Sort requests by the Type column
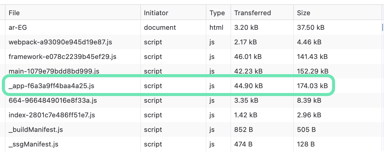384x155 pixels. 217,13
